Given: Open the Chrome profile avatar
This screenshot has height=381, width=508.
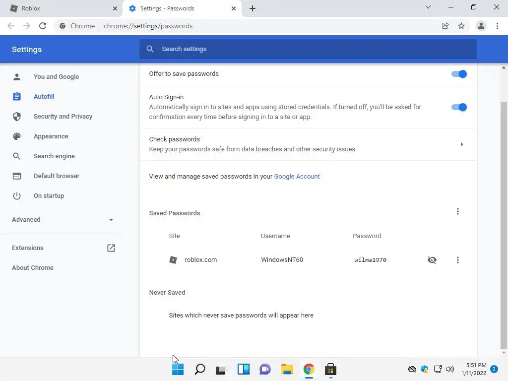Looking at the screenshot, I should click(x=481, y=26).
